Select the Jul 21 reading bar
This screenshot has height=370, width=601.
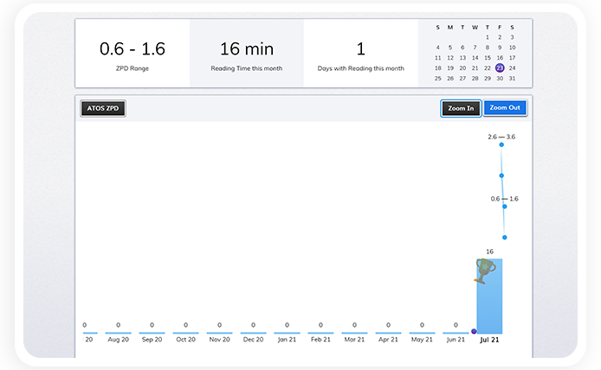point(489,297)
